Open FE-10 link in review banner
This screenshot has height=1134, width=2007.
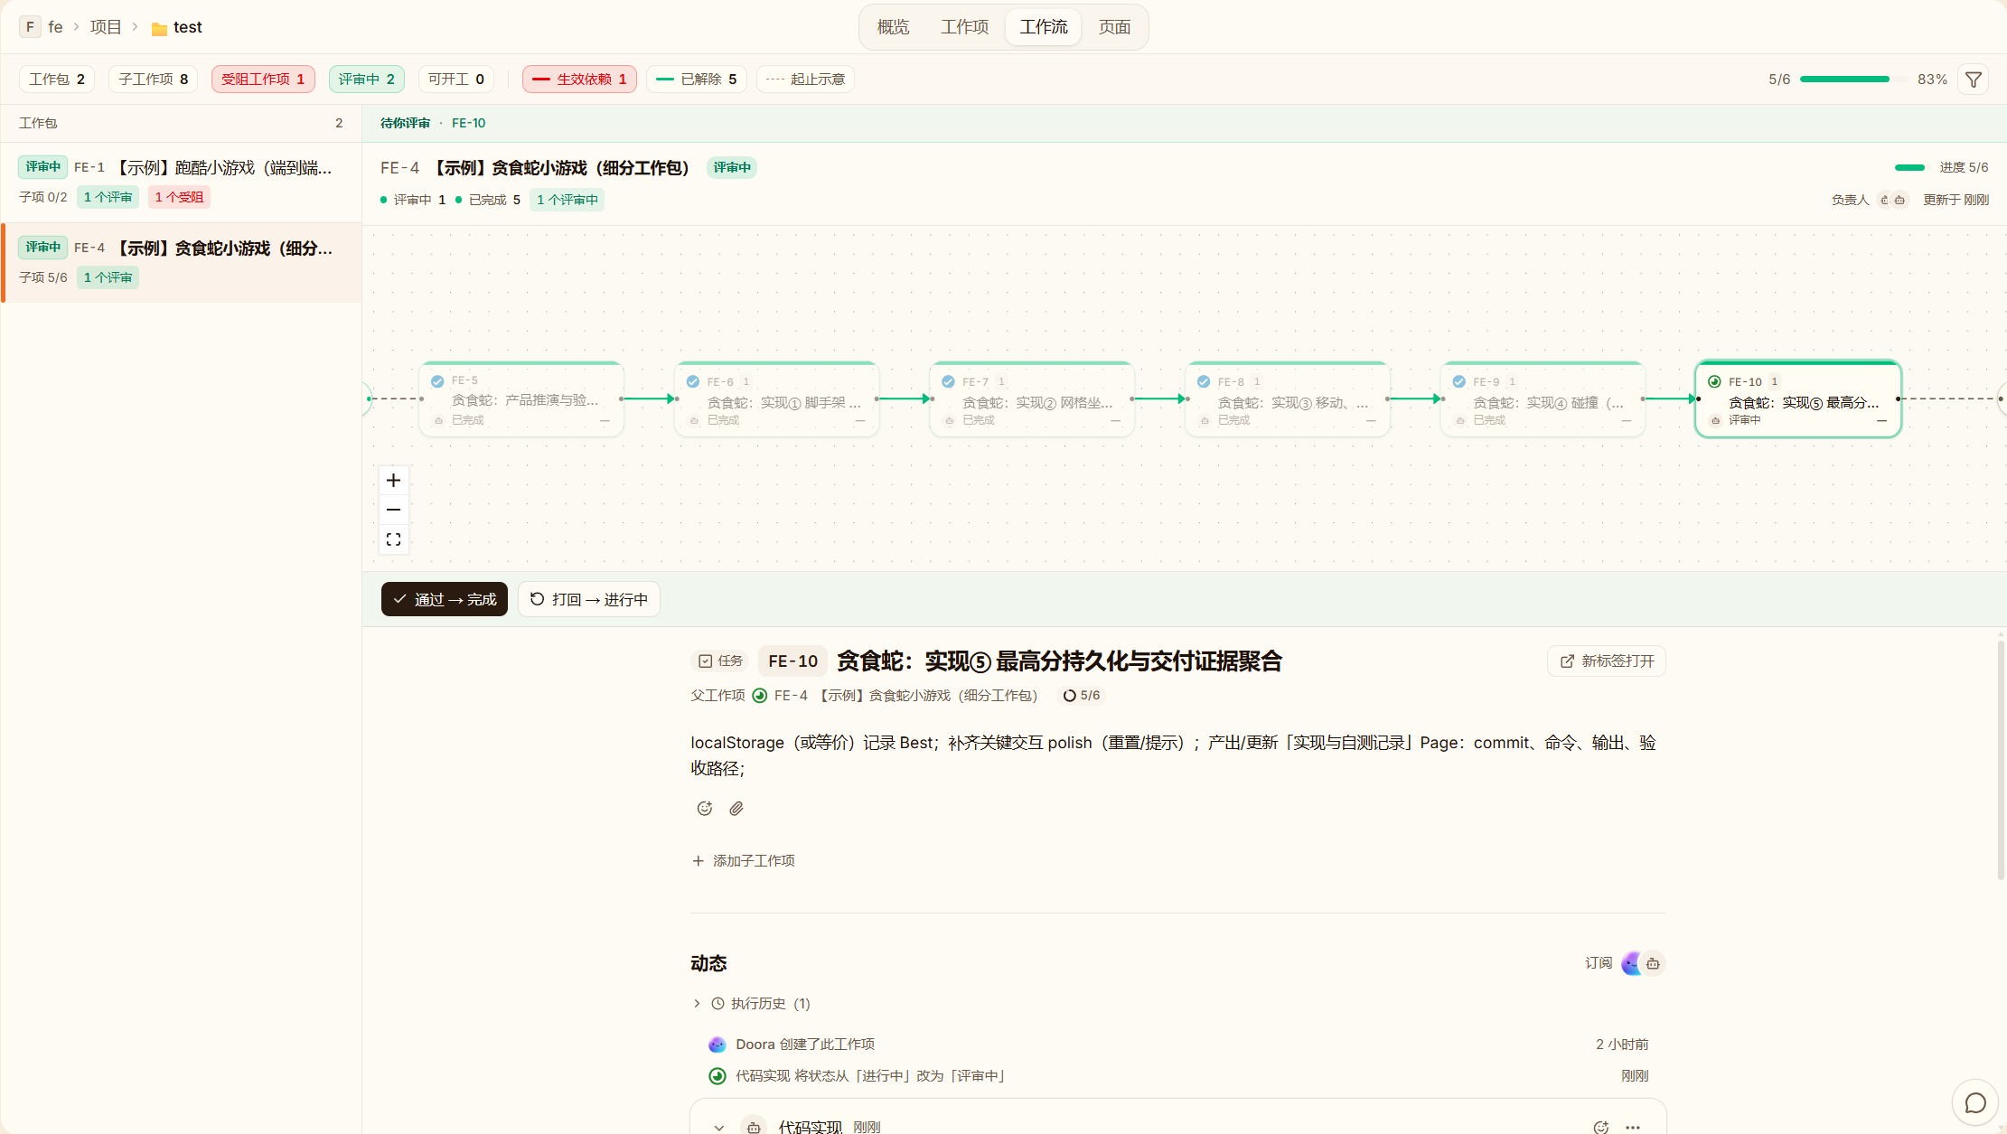click(x=468, y=123)
